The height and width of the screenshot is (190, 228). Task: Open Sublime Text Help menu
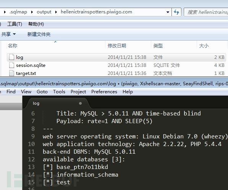pyautogui.click(x=128, y=92)
